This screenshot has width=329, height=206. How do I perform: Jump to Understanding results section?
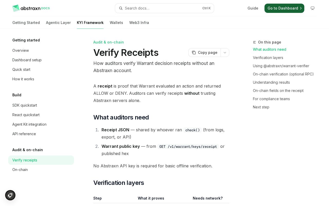coord(271,82)
